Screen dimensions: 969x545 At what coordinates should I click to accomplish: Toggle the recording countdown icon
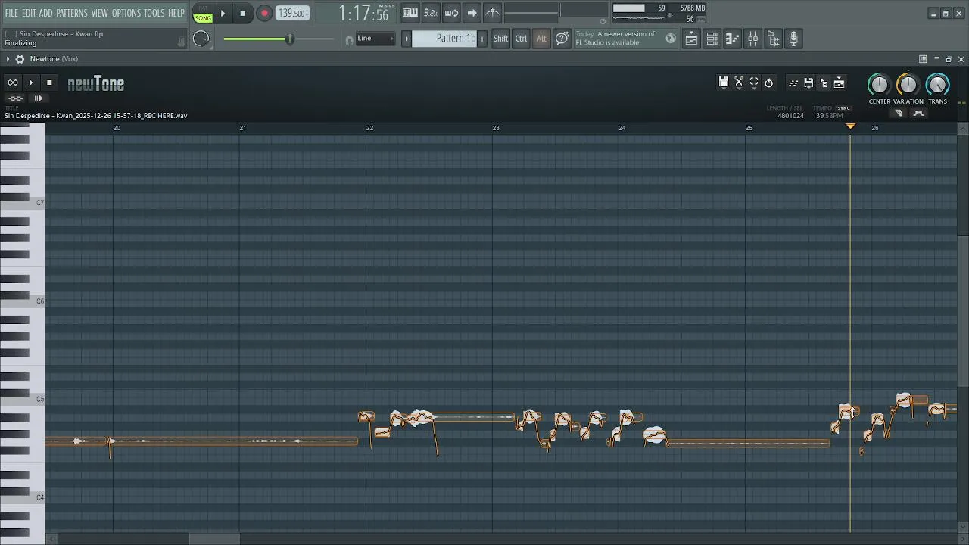point(431,12)
